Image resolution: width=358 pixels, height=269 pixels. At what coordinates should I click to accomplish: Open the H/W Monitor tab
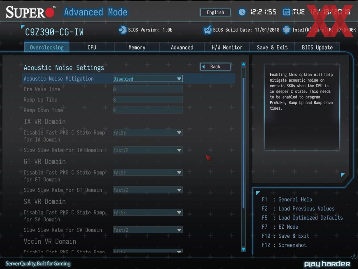click(x=227, y=47)
